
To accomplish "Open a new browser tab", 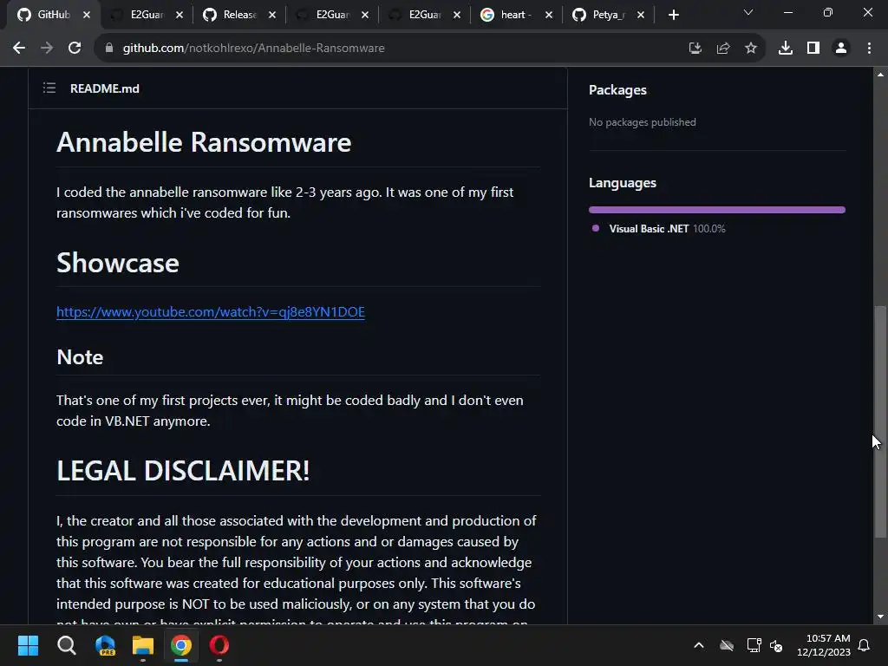I will coord(673,15).
